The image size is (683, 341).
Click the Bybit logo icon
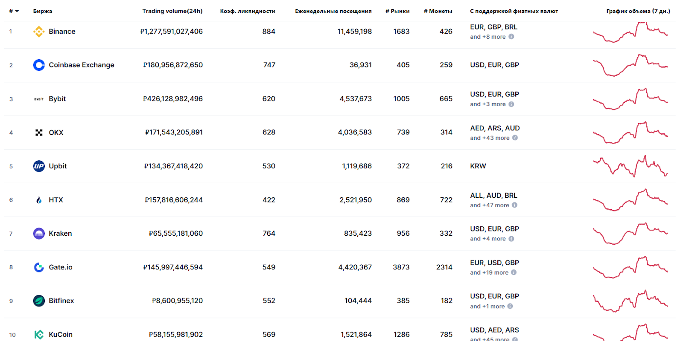[39, 99]
